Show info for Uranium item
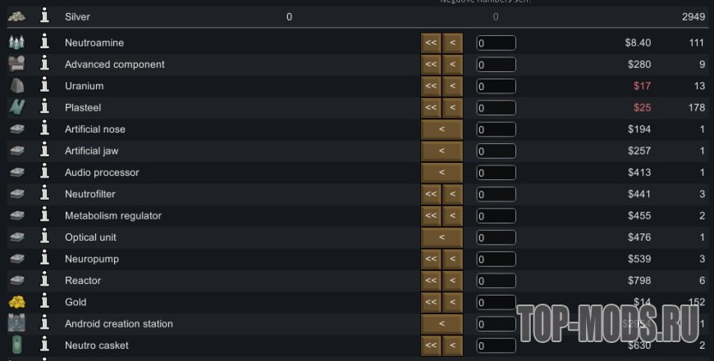This screenshot has width=714, height=361. click(x=45, y=86)
